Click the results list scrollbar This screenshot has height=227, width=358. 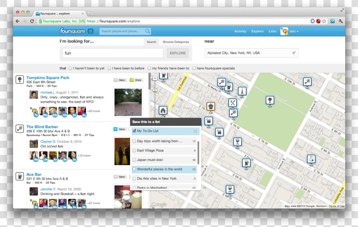[149, 81]
